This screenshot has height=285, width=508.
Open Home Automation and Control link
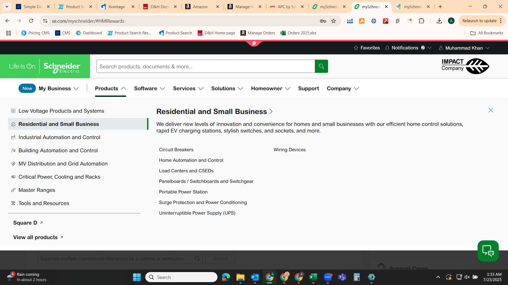191,160
